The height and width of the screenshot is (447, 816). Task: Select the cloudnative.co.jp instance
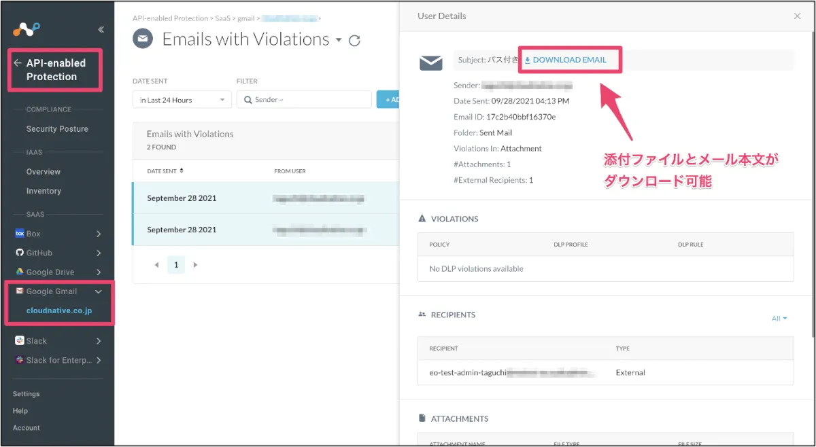click(59, 310)
